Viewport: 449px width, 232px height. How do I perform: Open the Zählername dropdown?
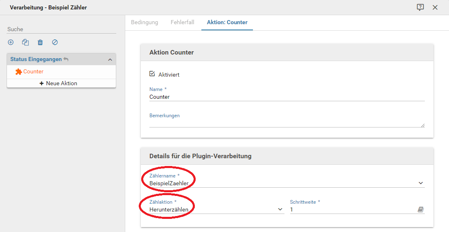pos(420,183)
